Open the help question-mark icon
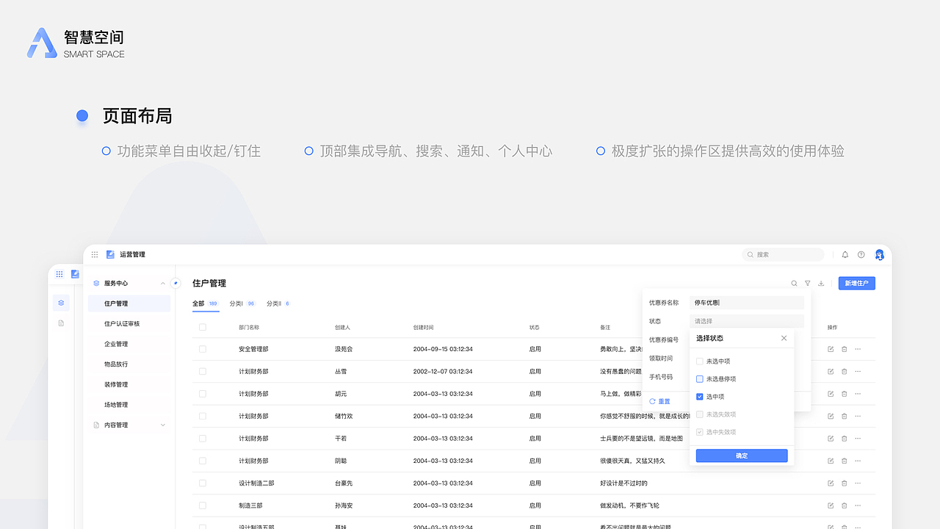This screenshot has width=940, height=529. pyautogui.click(x=861, y=254)
